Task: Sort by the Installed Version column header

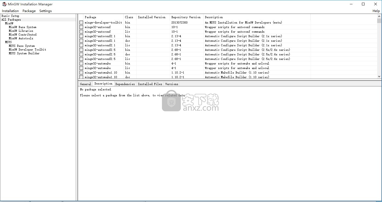Action: tap(153, 17)
